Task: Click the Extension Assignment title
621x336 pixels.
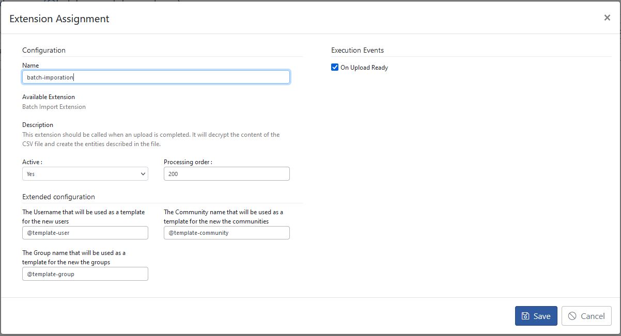Action: [x=59, y=19]
